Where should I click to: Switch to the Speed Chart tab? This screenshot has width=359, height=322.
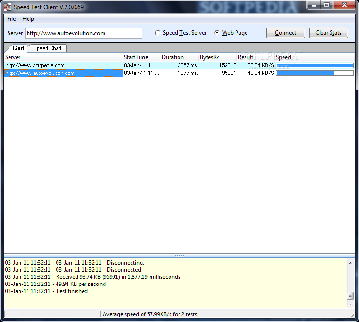pyautogui.click(x=47, y=48)
